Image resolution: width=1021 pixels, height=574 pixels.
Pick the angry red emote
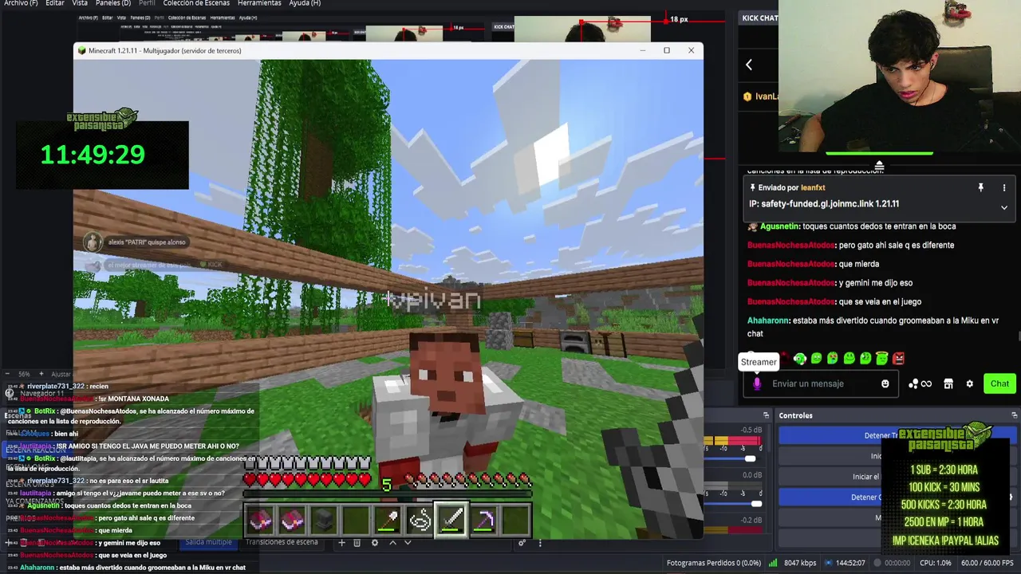pyautogui.click(x=899, y=359)
